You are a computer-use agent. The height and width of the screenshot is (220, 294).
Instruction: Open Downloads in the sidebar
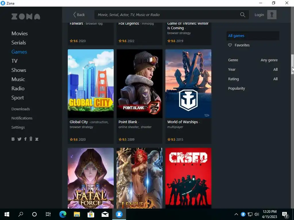tap(21, 109)
